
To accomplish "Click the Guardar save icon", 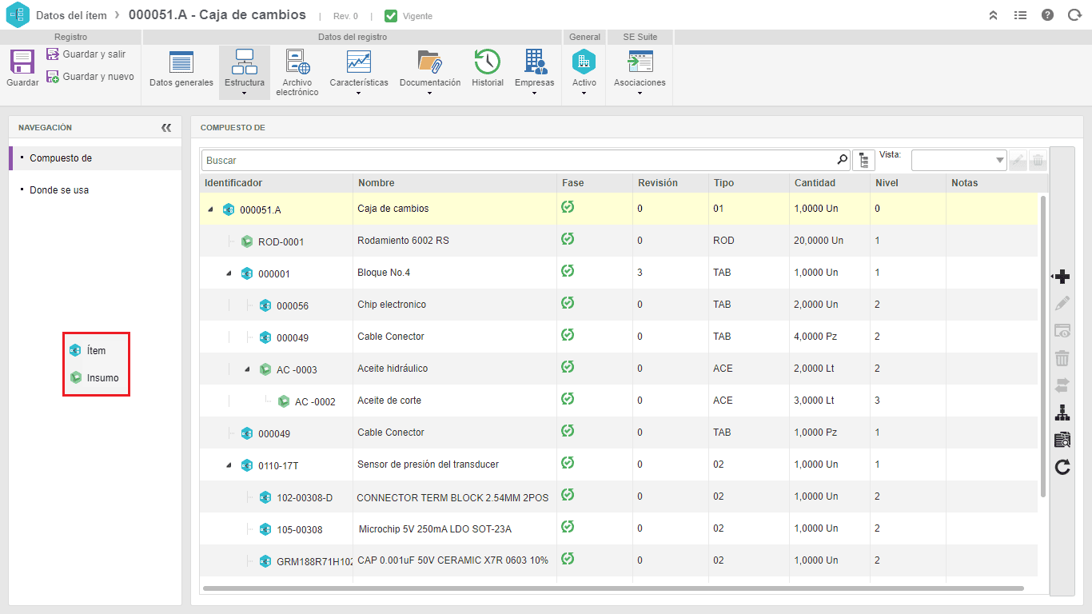I will tap(22, 62).
